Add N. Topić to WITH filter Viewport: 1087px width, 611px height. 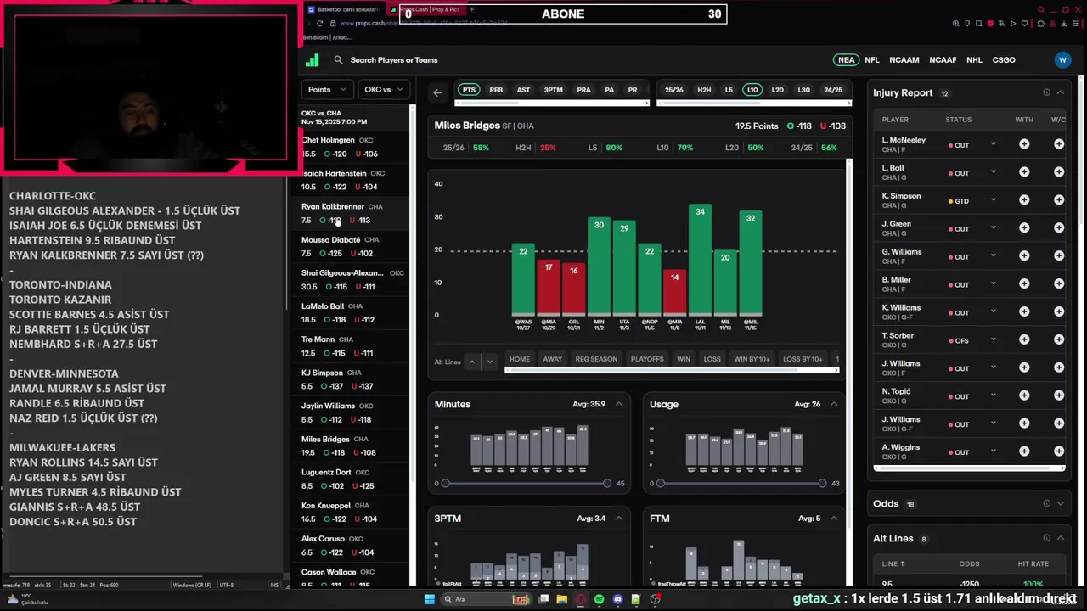tap(1024, 396)
